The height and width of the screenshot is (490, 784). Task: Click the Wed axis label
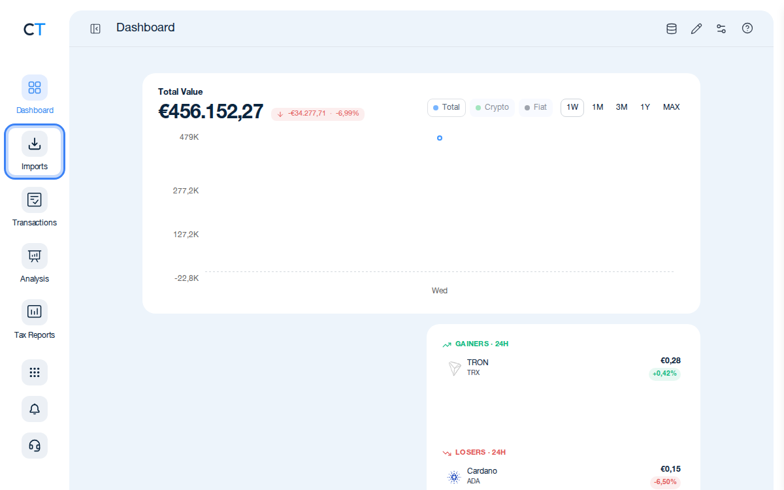point(440,291)
